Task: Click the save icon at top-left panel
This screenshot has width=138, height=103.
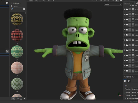Action: click(x=7, y=3)
